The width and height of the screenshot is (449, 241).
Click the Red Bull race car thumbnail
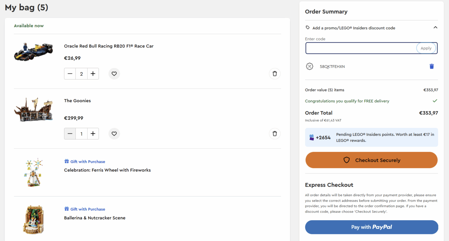pos(33,52)
